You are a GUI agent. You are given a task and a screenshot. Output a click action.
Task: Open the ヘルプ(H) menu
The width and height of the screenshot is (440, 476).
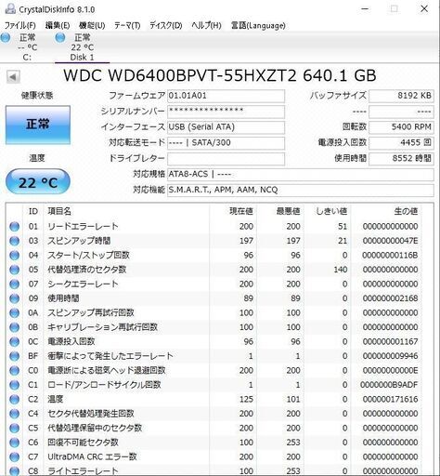(x=206, y=25)
